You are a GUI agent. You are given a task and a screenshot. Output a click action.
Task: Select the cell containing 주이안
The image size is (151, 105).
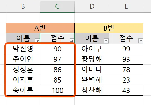[23, 59]
